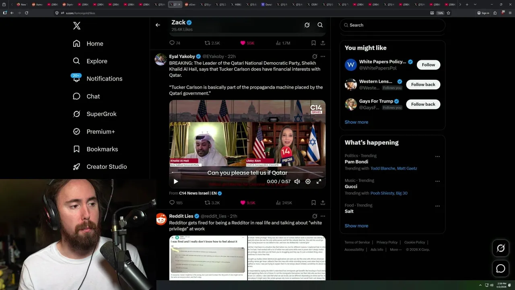Open Home from the sidebar
This screenshot has width=515, height=290.
88,43
